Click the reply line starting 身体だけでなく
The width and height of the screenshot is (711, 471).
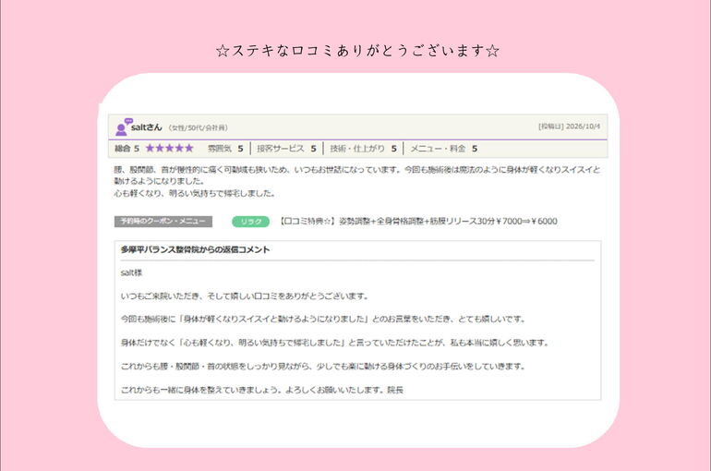335,343
